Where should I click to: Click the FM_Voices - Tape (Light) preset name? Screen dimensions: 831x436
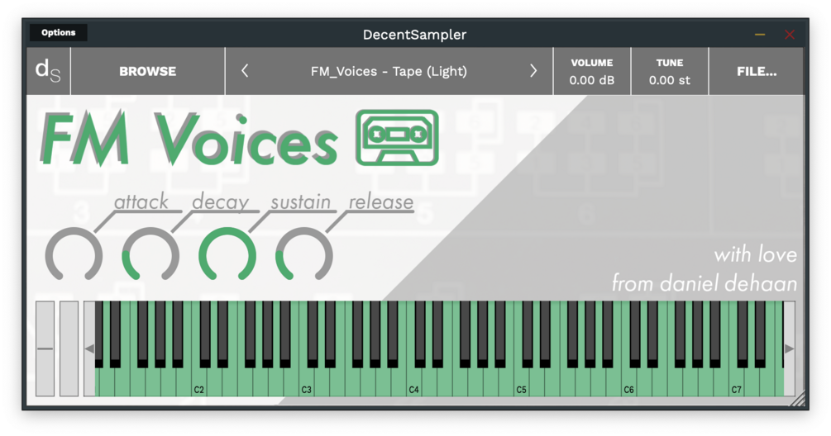click(389, 72)
